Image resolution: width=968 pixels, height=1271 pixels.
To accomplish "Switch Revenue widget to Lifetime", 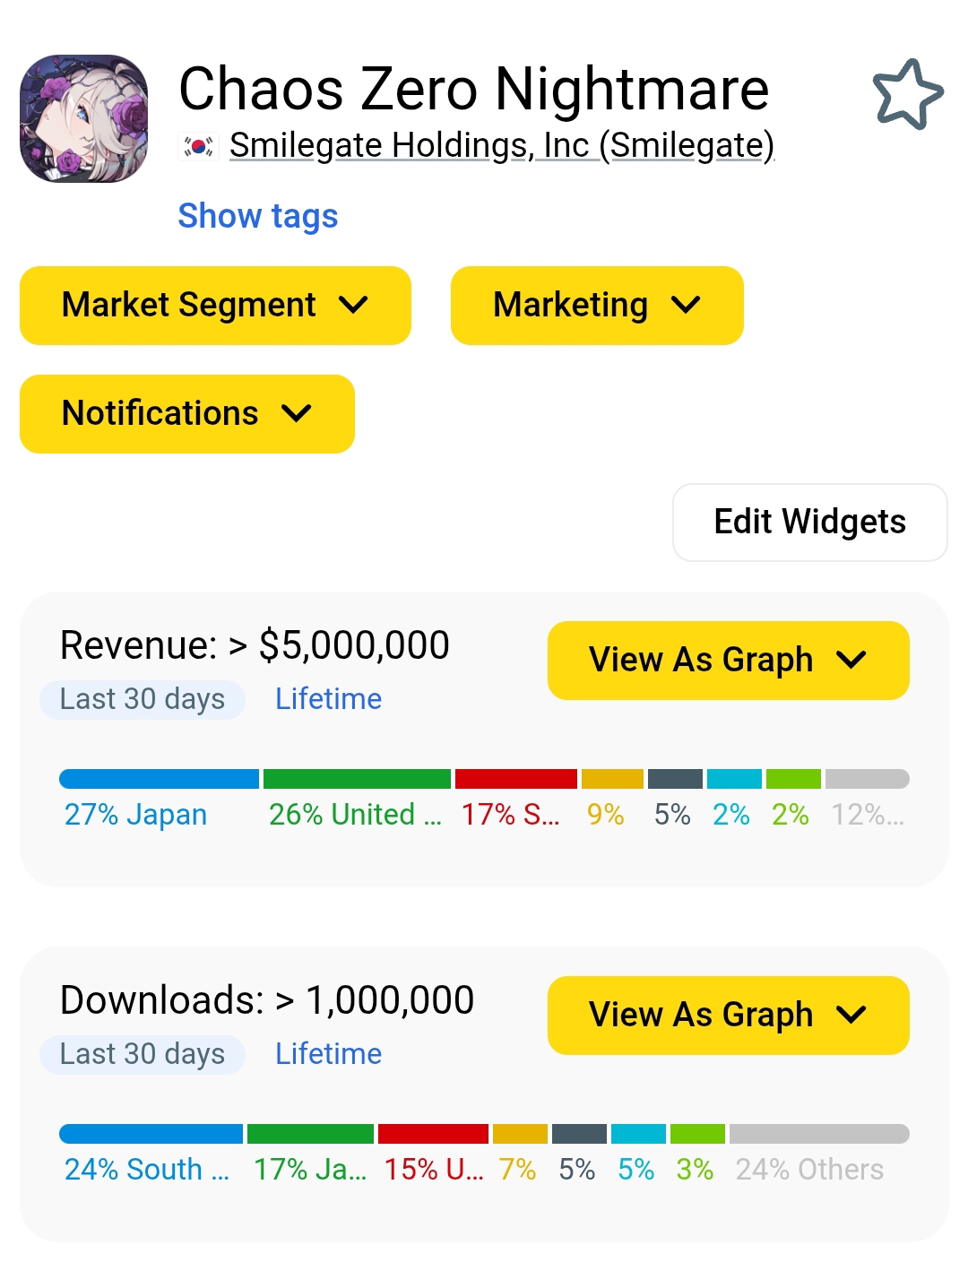I will click(328, 699).
